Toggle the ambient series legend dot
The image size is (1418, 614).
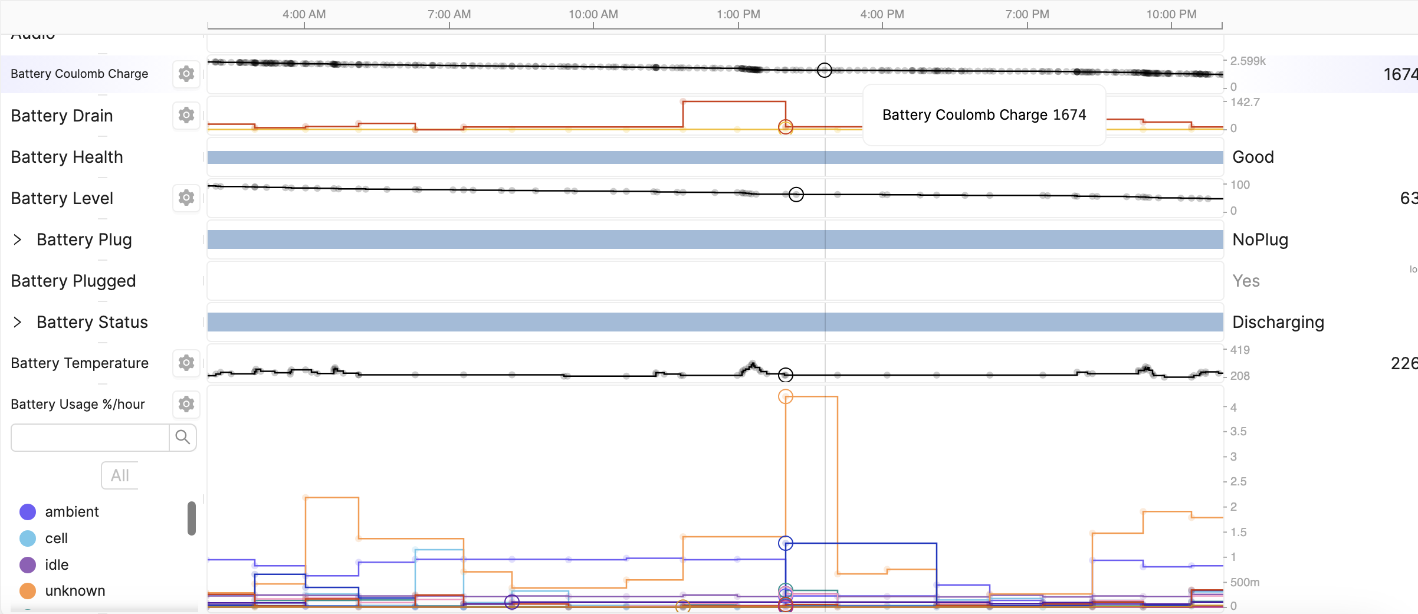coord(28,512)
